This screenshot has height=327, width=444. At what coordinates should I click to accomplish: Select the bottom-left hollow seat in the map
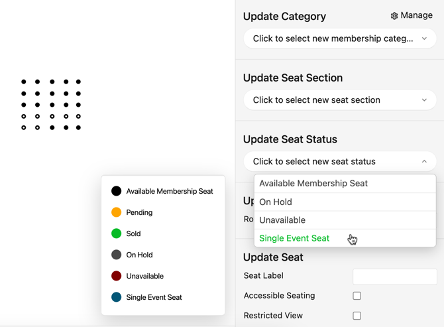(24, 127)
